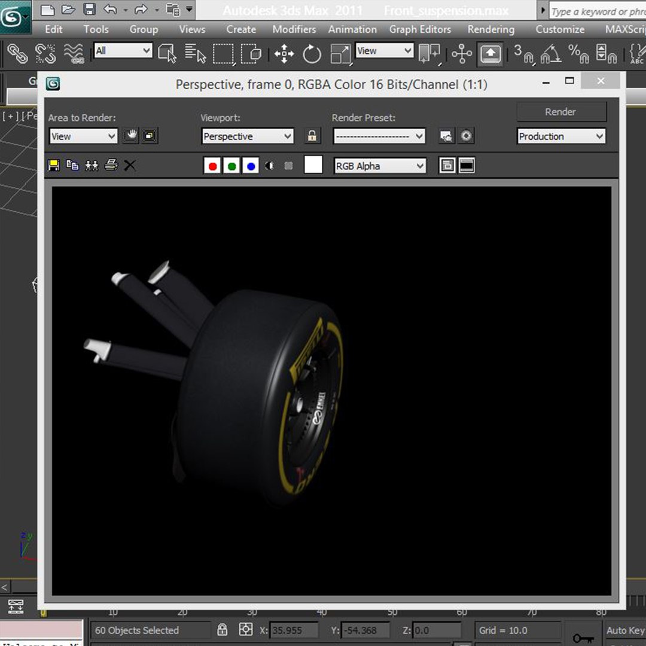
Task: Activate Select and Rotate tool
Action: 312,54
